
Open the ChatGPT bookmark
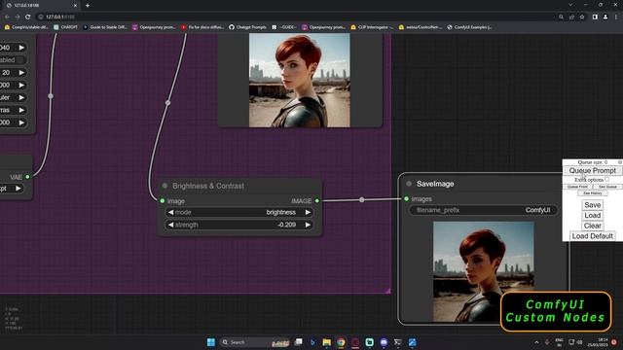65,27
